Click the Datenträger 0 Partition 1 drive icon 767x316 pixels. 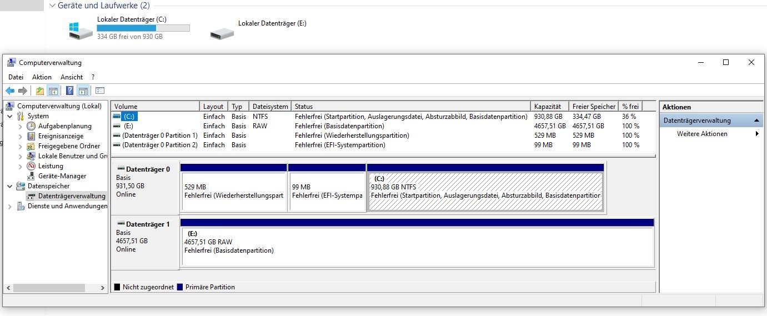(117, 136)
